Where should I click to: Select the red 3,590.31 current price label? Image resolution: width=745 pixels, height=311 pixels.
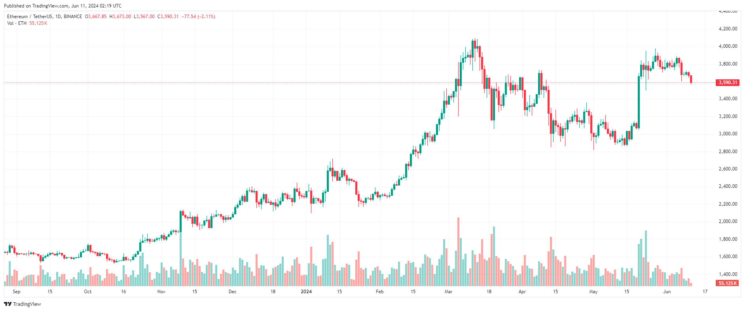[x=728, y=82]
